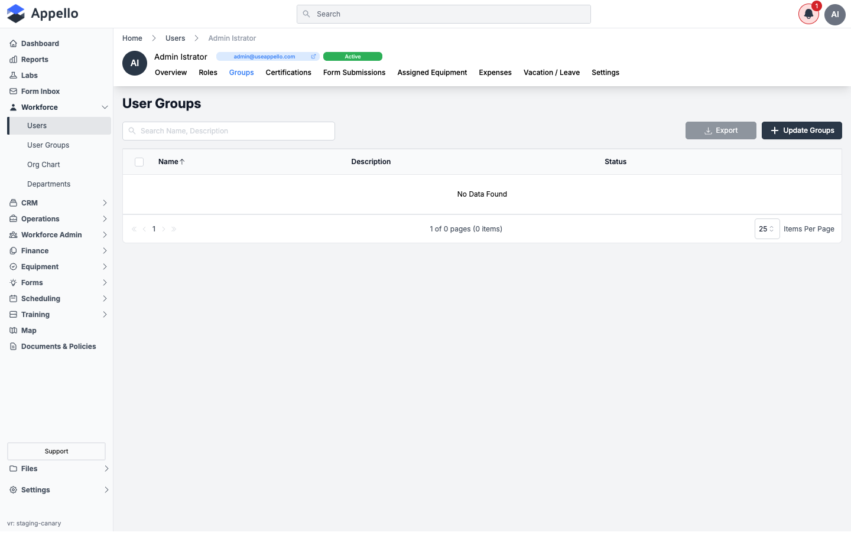
Task: Click the Support button
Action: pyautogui.click(x=56, y=452)
